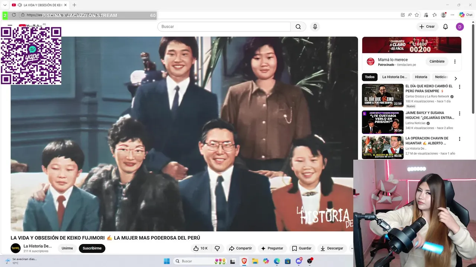The width and height of the screenshot is (476, 267).
Task: Open the media control music icon
Action: [x=426, y=15]
